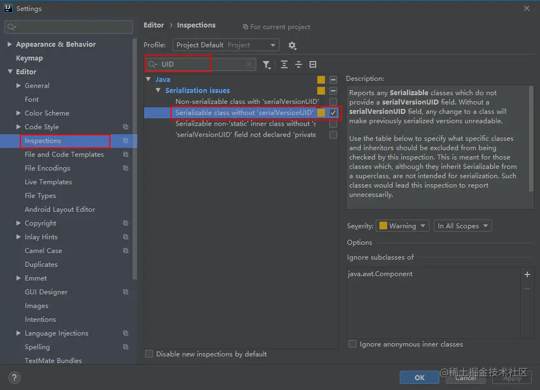The height and width of the screenshot is (390, 540).
Task: Click the IntelliJ logo in title bar
Action: 8,8
